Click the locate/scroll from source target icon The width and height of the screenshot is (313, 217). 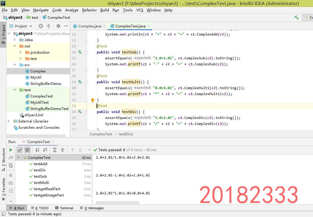pyautogui.click(x=41, y=26)
